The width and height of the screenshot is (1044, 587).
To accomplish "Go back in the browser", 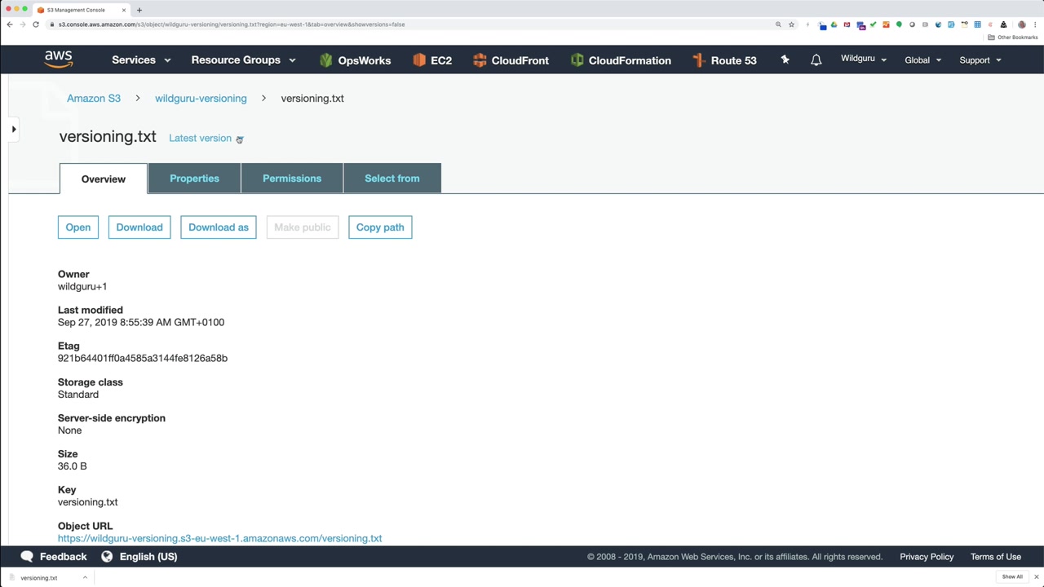I will pyautogui.click(x=10, y=24).
